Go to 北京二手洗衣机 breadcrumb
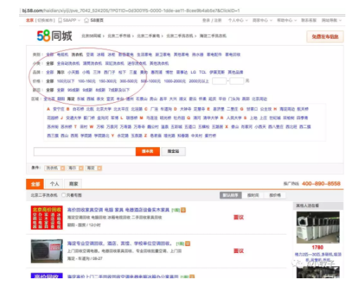The image size is (351, 286). [180, 36]
